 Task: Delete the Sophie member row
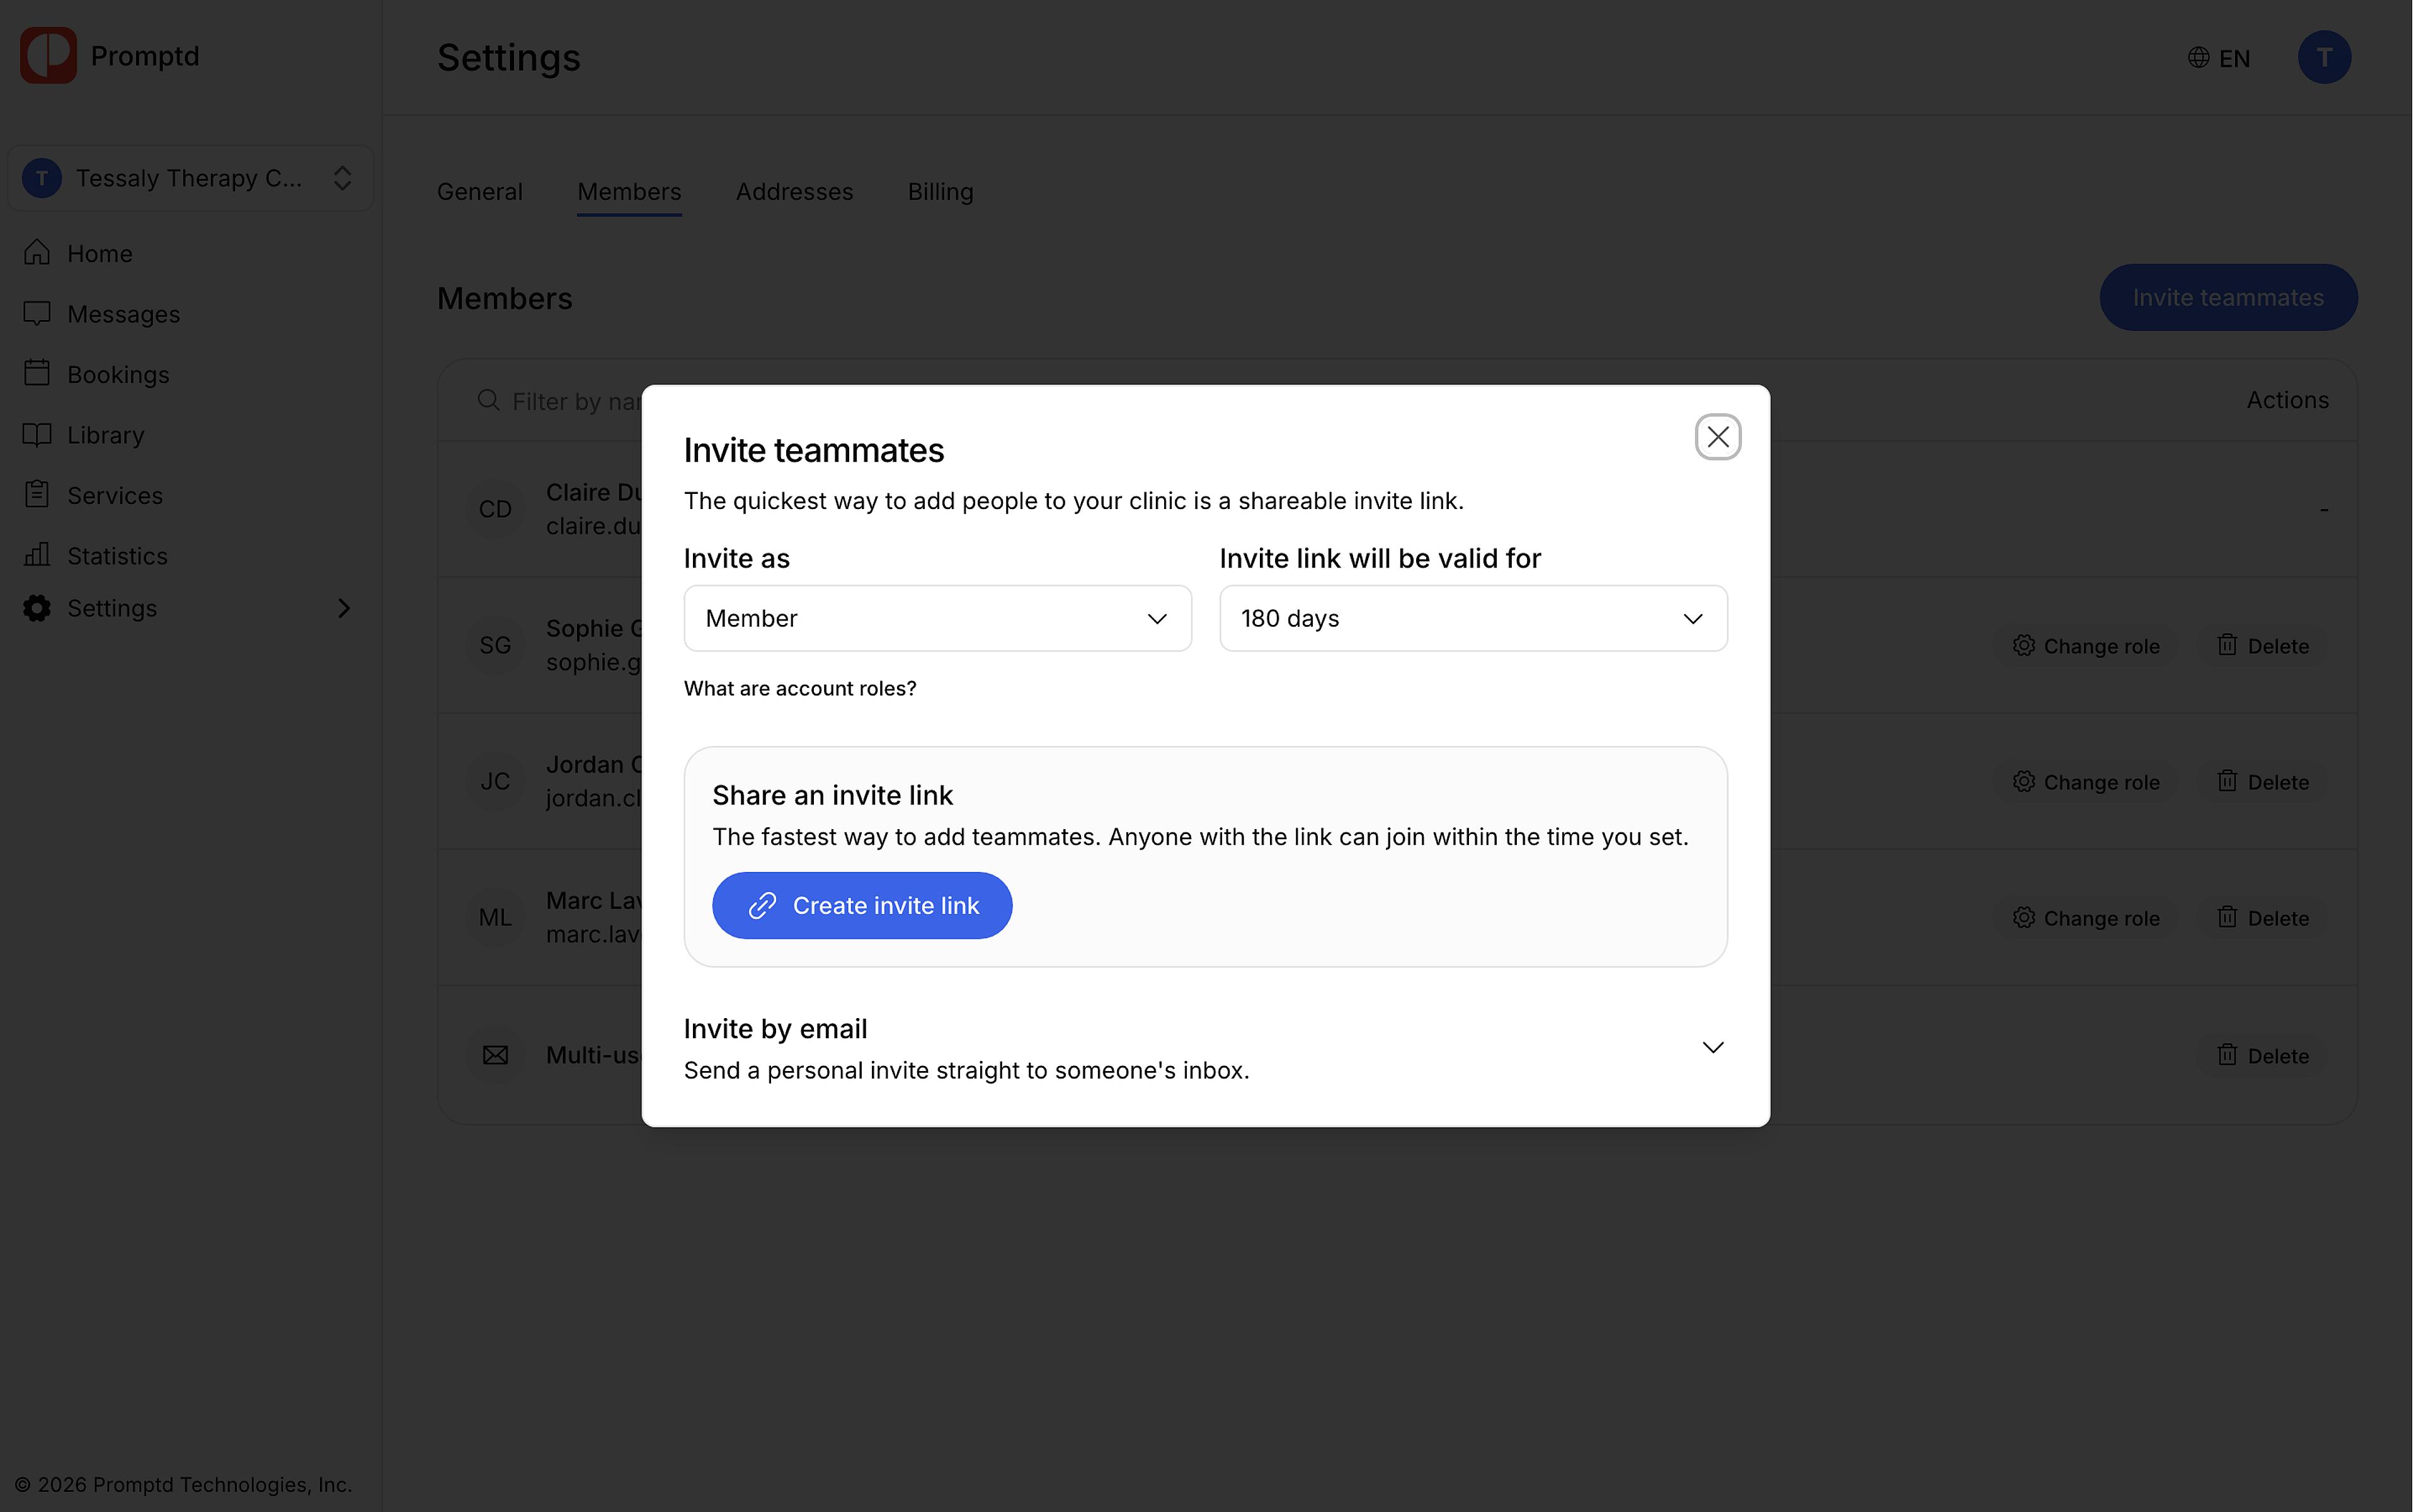coord(2263,646)
